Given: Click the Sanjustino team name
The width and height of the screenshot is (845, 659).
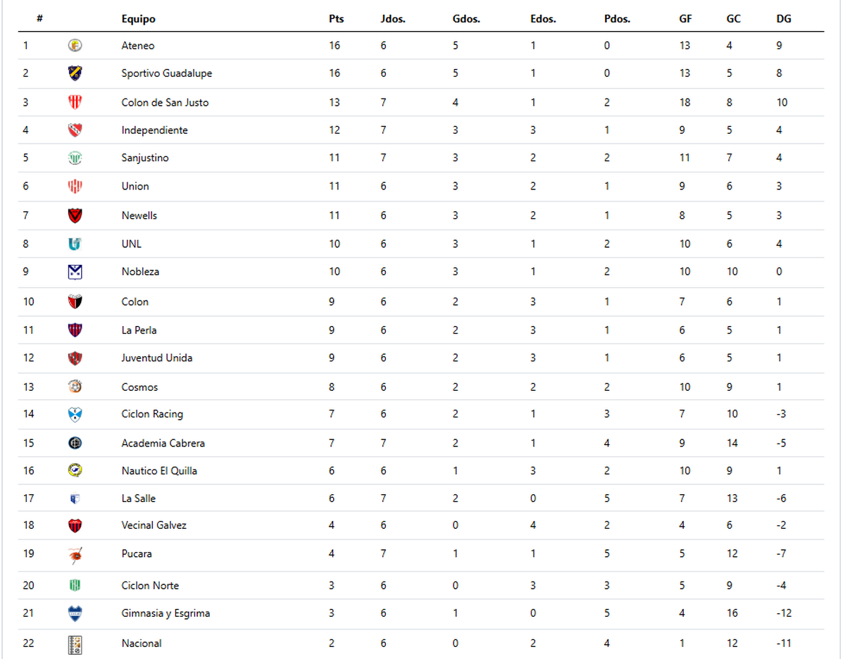Looking at the screenshot, I should coord(145,158).
